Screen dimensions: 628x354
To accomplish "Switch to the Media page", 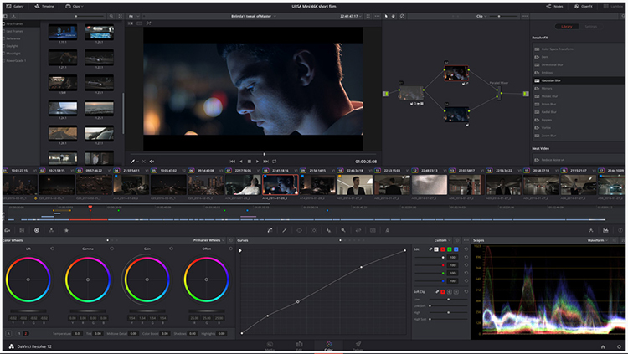I will coord(270,346).
